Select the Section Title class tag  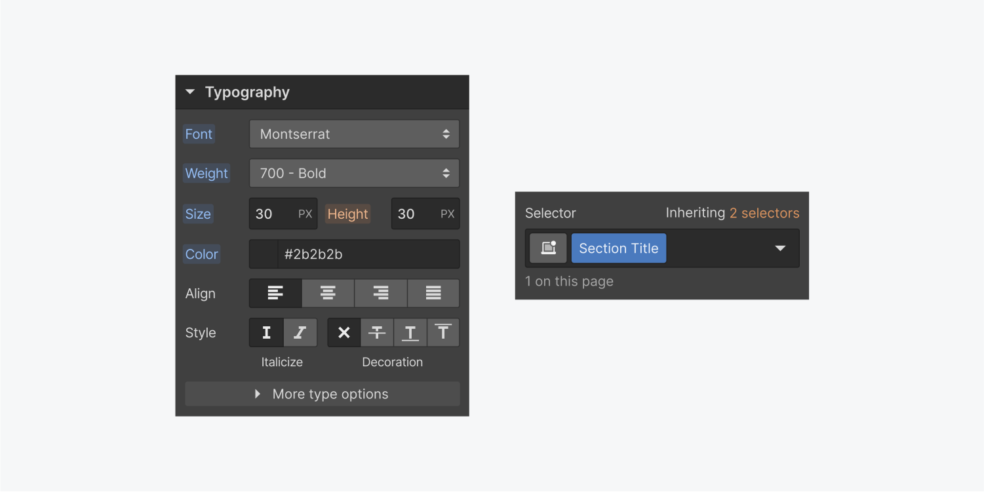(x=619, y=248)
